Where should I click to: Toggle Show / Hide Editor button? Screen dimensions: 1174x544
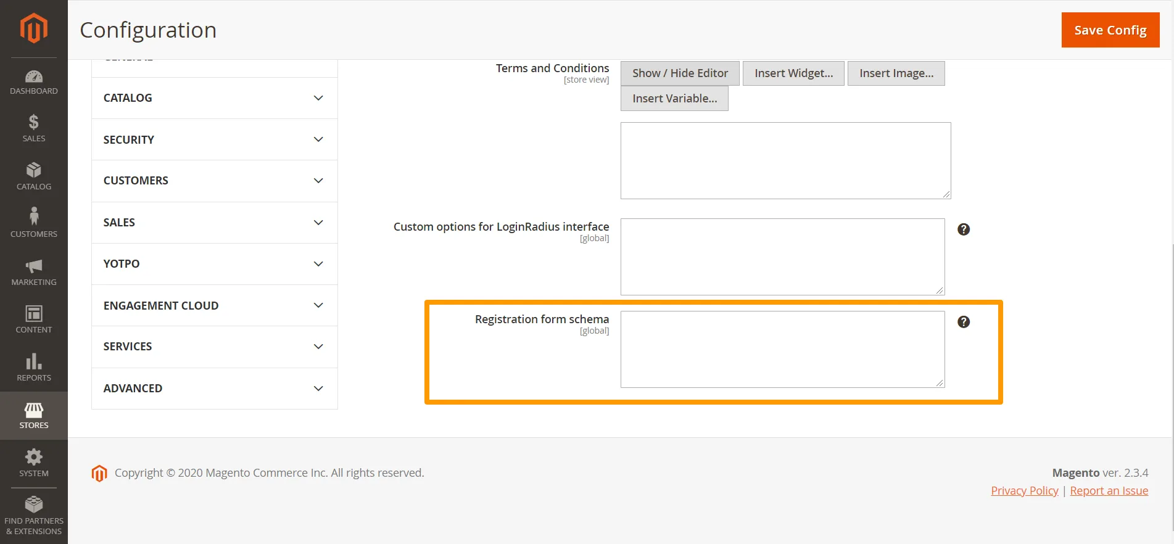[x=679, y=73]
